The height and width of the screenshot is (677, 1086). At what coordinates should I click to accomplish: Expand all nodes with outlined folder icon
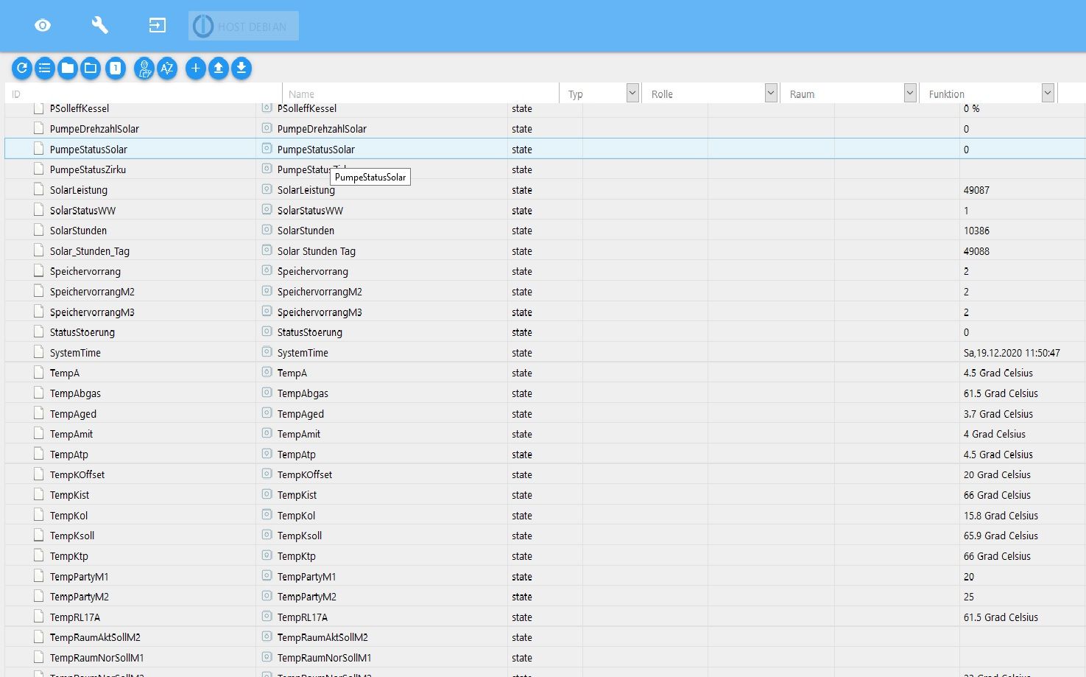[x=91, y=69]
